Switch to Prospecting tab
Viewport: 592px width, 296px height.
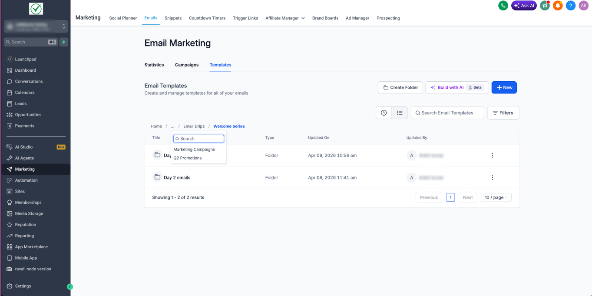pos(388,18)
